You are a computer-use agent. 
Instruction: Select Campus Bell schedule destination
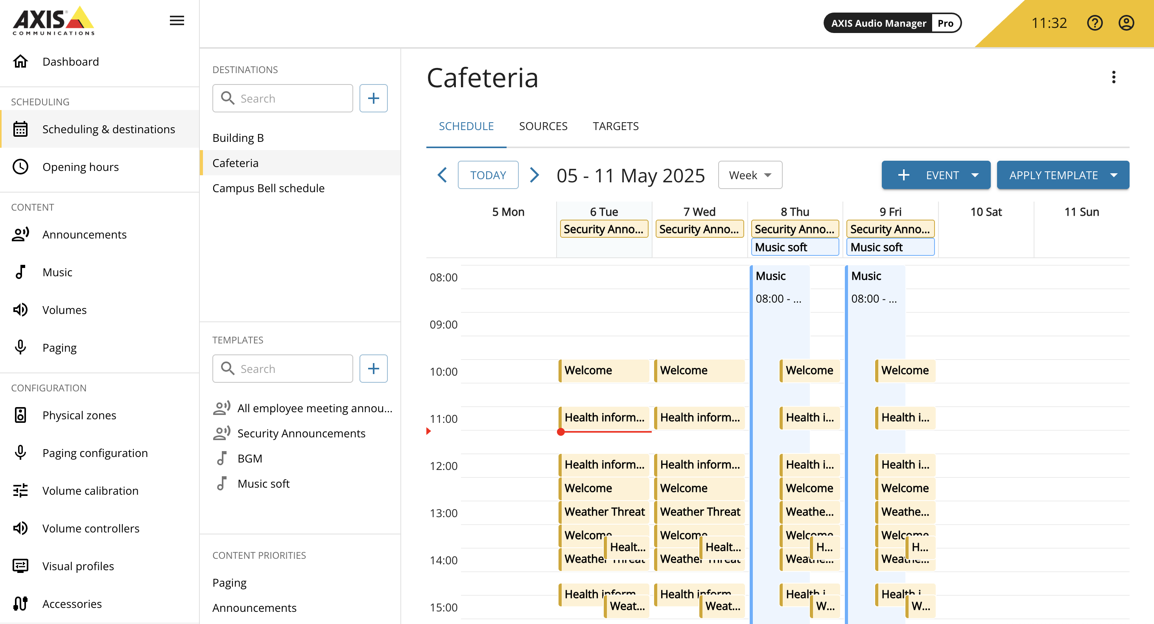[x=300, y=188]
